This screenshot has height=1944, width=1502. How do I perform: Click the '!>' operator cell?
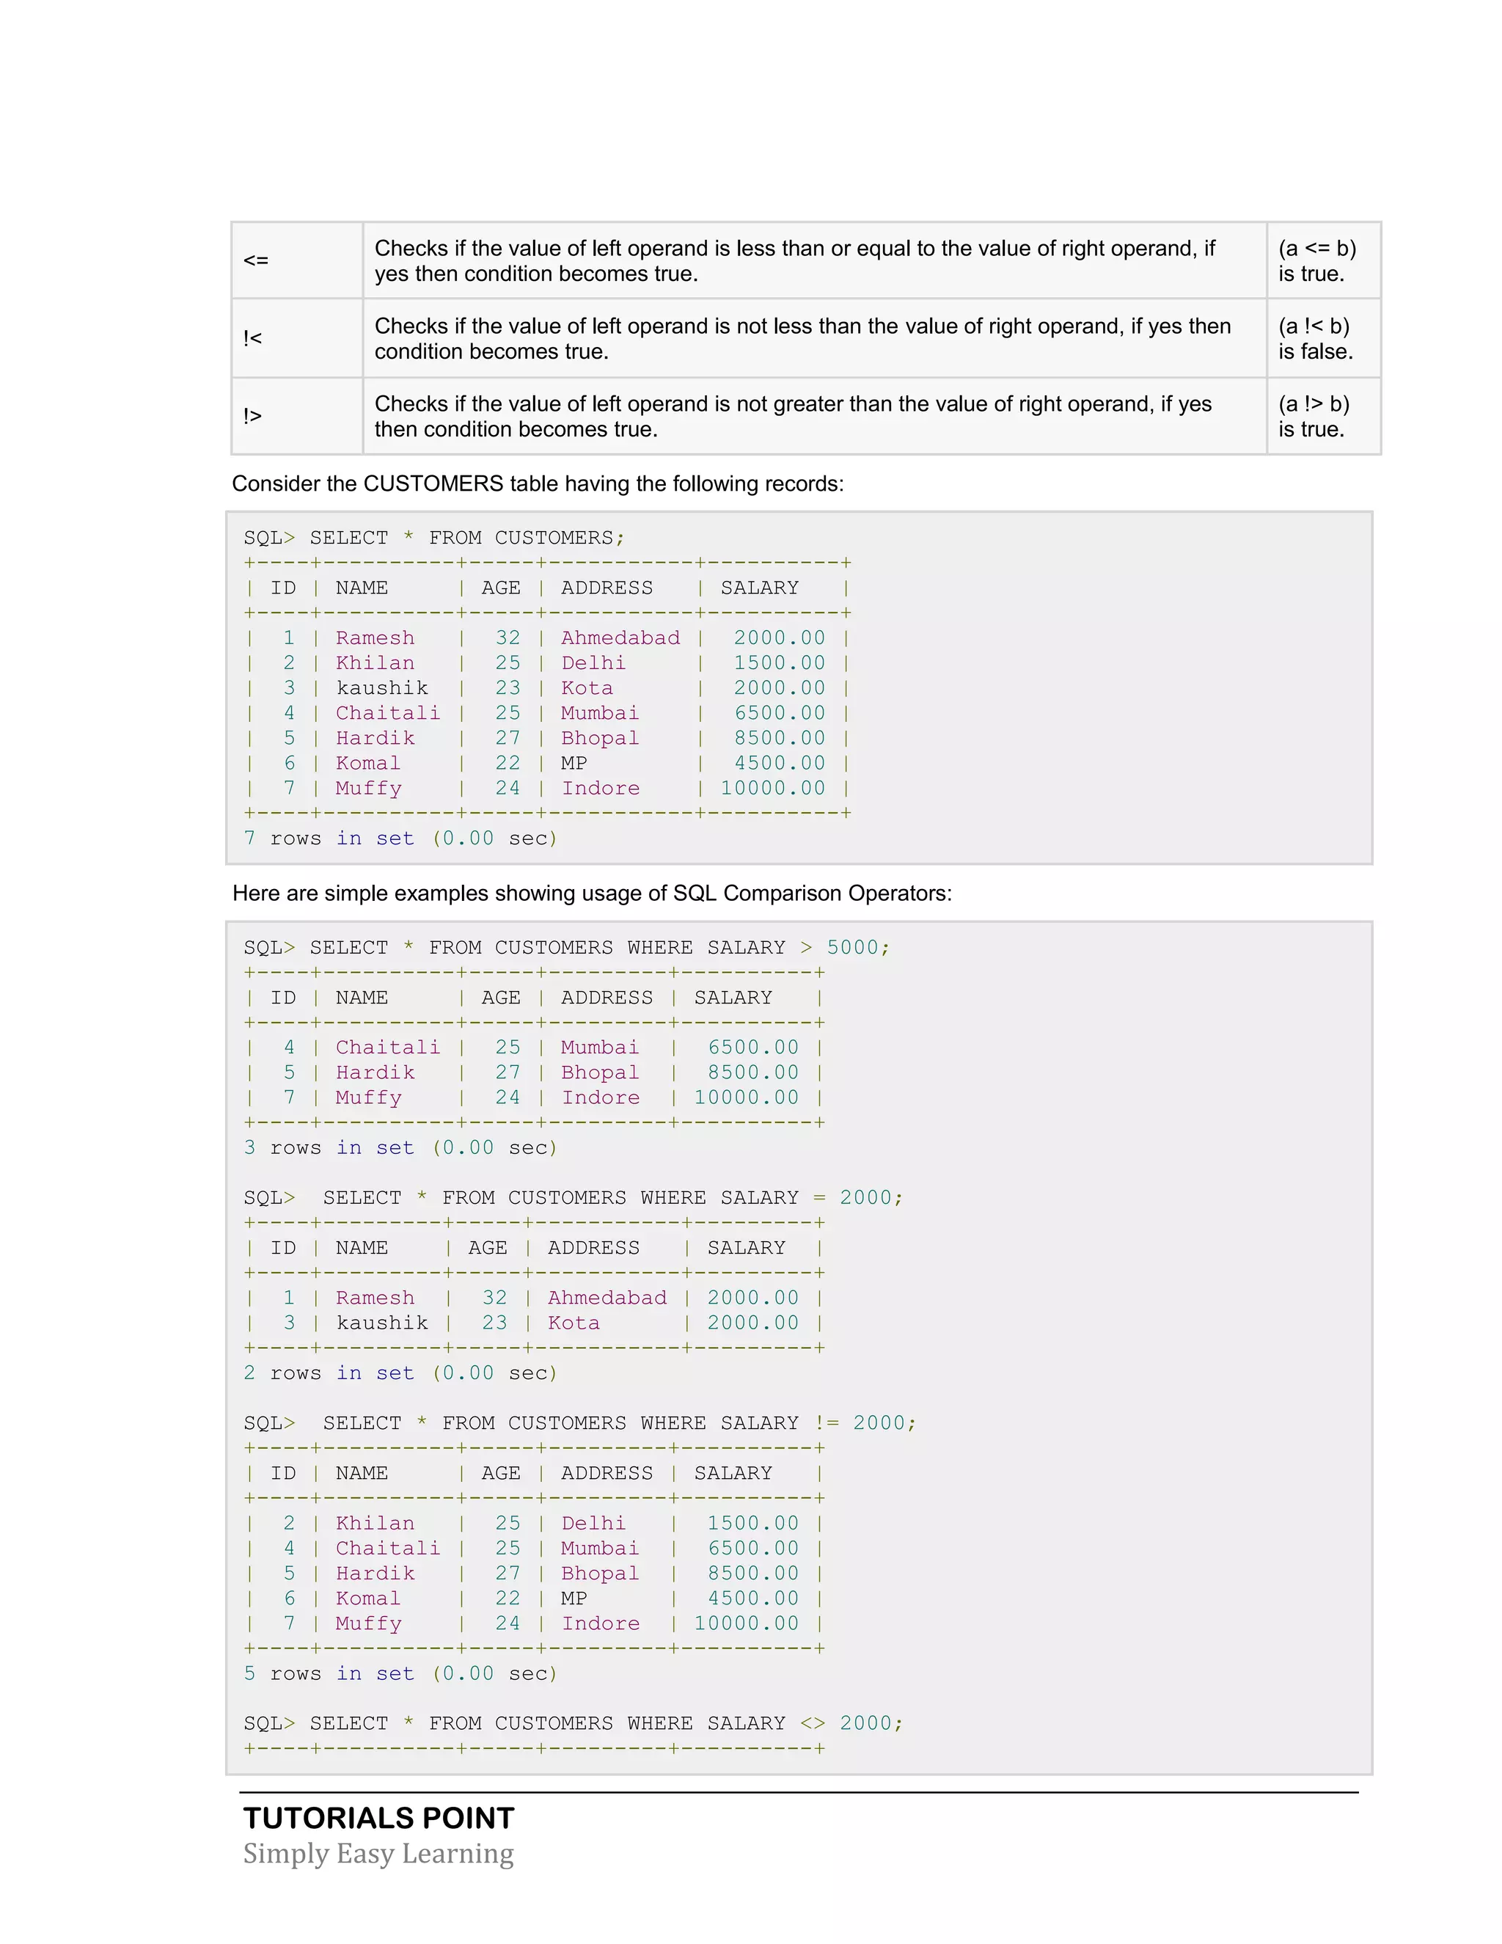click(296, 416)
